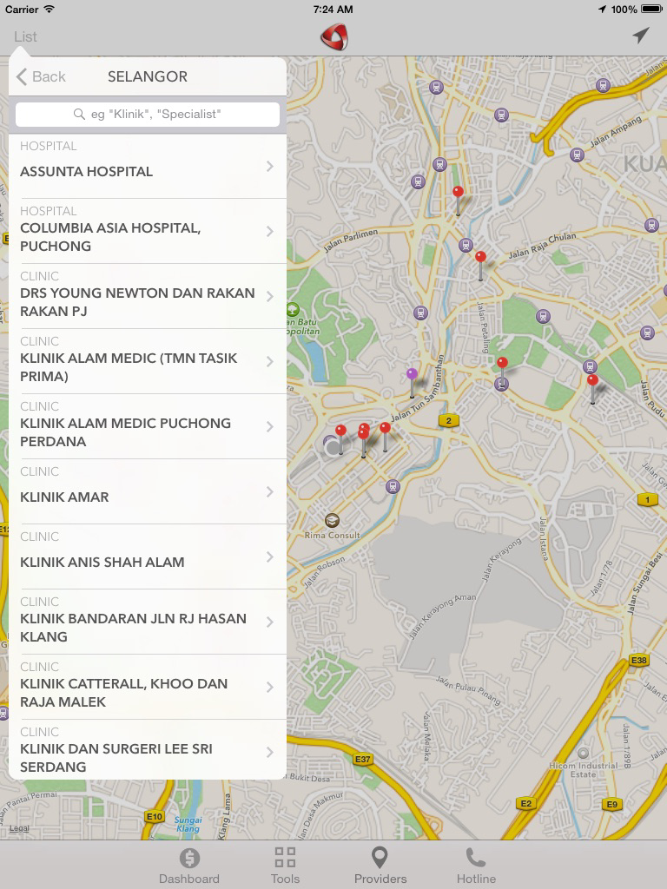
Task: Tap the E38 highway shield on map
Action: 639,660
